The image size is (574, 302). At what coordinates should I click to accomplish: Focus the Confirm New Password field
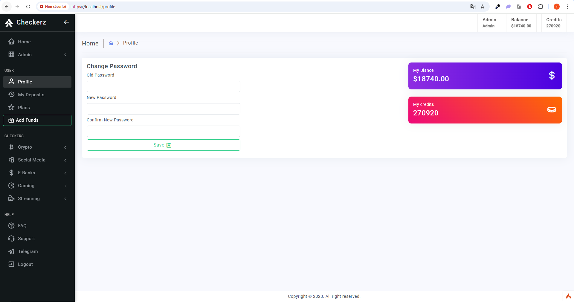point(164,131)
